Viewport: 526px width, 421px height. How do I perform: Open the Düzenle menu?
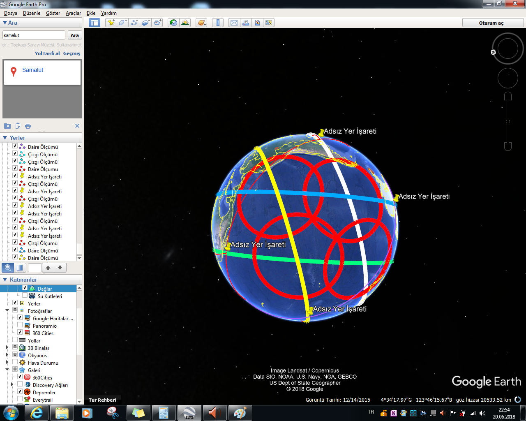point(32,13)
